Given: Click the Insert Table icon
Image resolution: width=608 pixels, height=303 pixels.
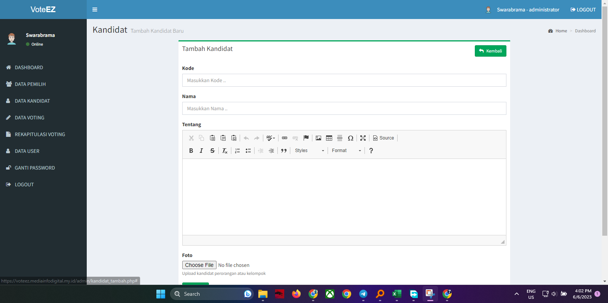Looking at the screenshot, I should click(329, 138).
